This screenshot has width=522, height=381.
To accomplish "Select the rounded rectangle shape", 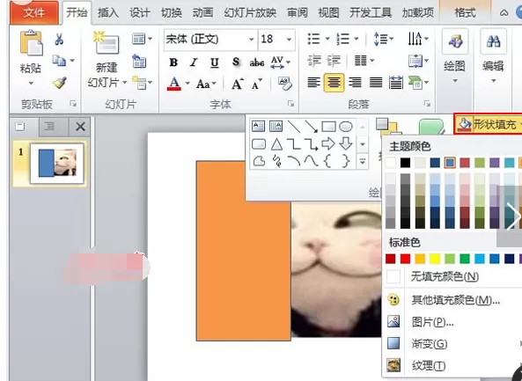I will click(x=259, y=144).
